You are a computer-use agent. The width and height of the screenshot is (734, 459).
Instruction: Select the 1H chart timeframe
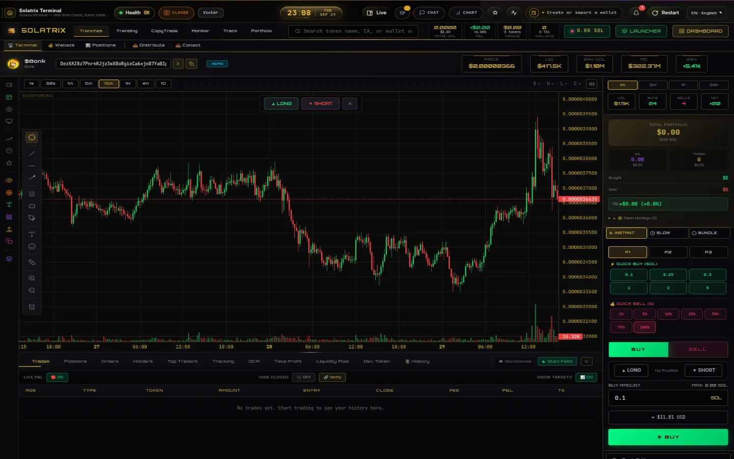[x=128, y=84]
